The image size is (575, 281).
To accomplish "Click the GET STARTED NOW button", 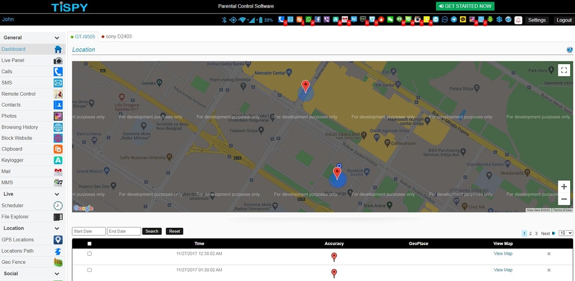I will tap(465, 6).
